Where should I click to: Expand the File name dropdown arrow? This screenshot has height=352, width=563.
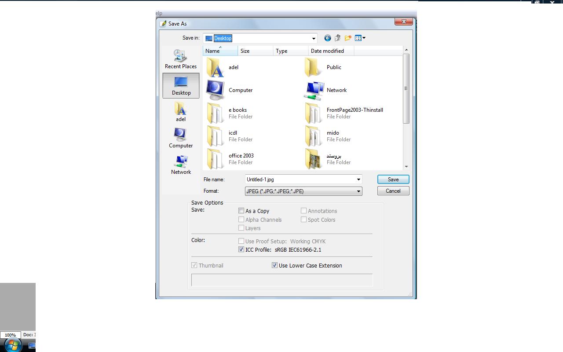point(358,180)
